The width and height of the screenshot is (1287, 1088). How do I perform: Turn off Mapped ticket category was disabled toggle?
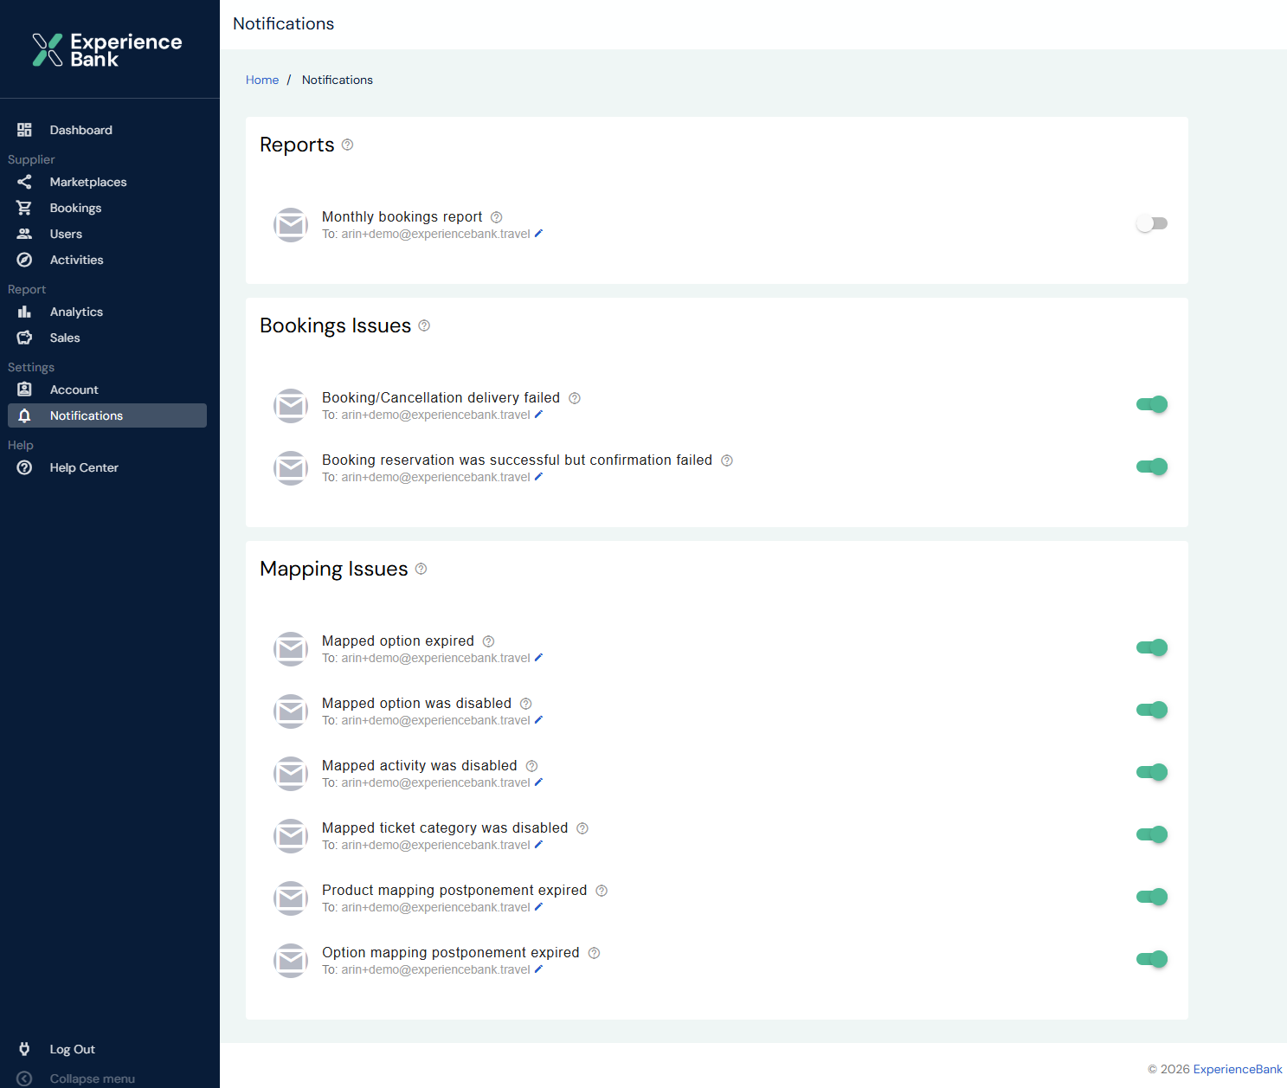click(1151, 834)
